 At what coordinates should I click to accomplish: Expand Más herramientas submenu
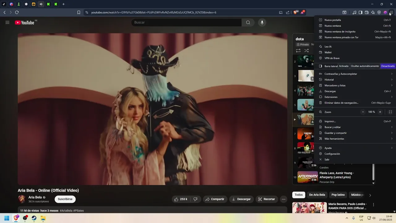[x=355, y=139]
